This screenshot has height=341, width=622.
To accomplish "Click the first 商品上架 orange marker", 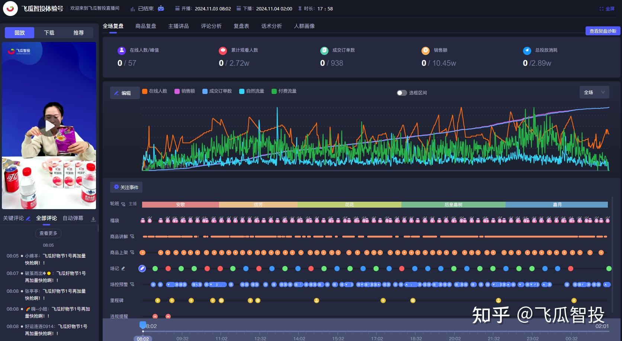I will pos(142,253).
